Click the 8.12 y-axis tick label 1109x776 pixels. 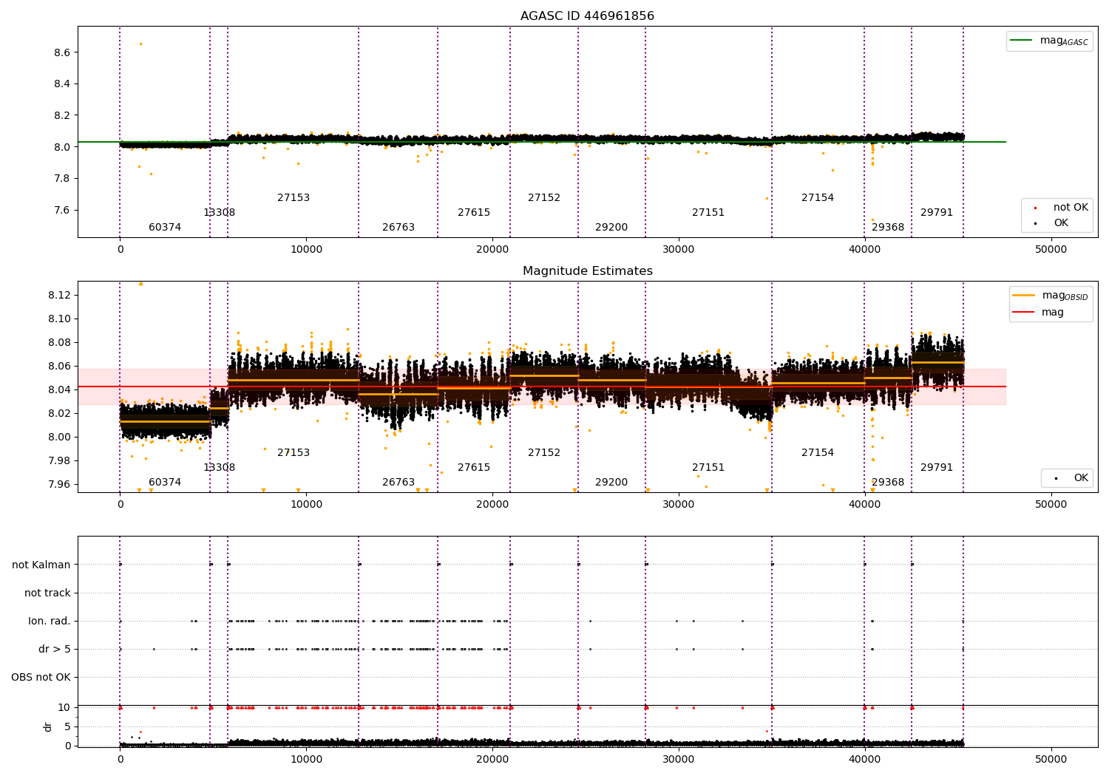pyautogui.click(x=59, y=295)
